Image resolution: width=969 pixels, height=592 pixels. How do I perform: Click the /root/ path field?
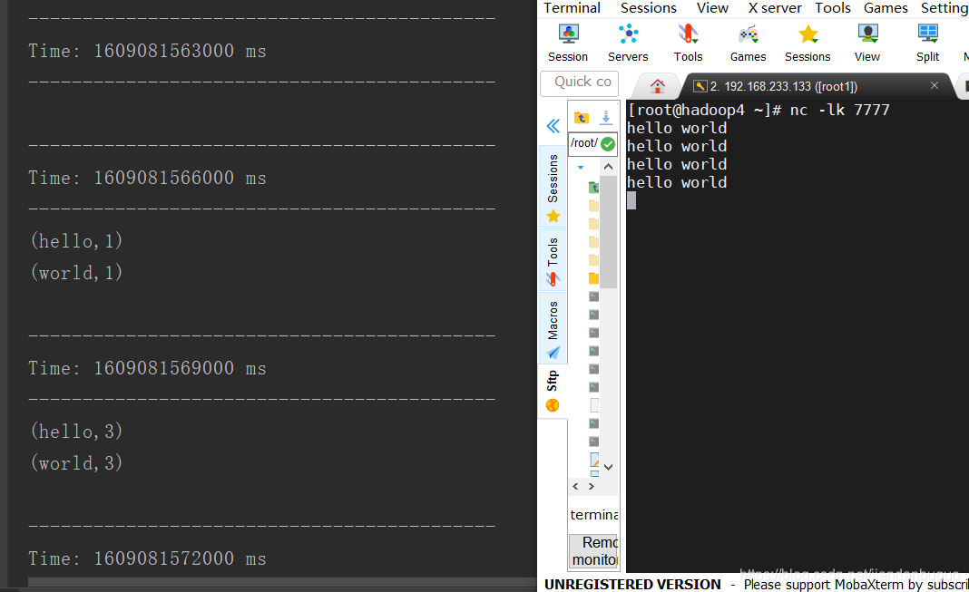(x=584, y=143)
